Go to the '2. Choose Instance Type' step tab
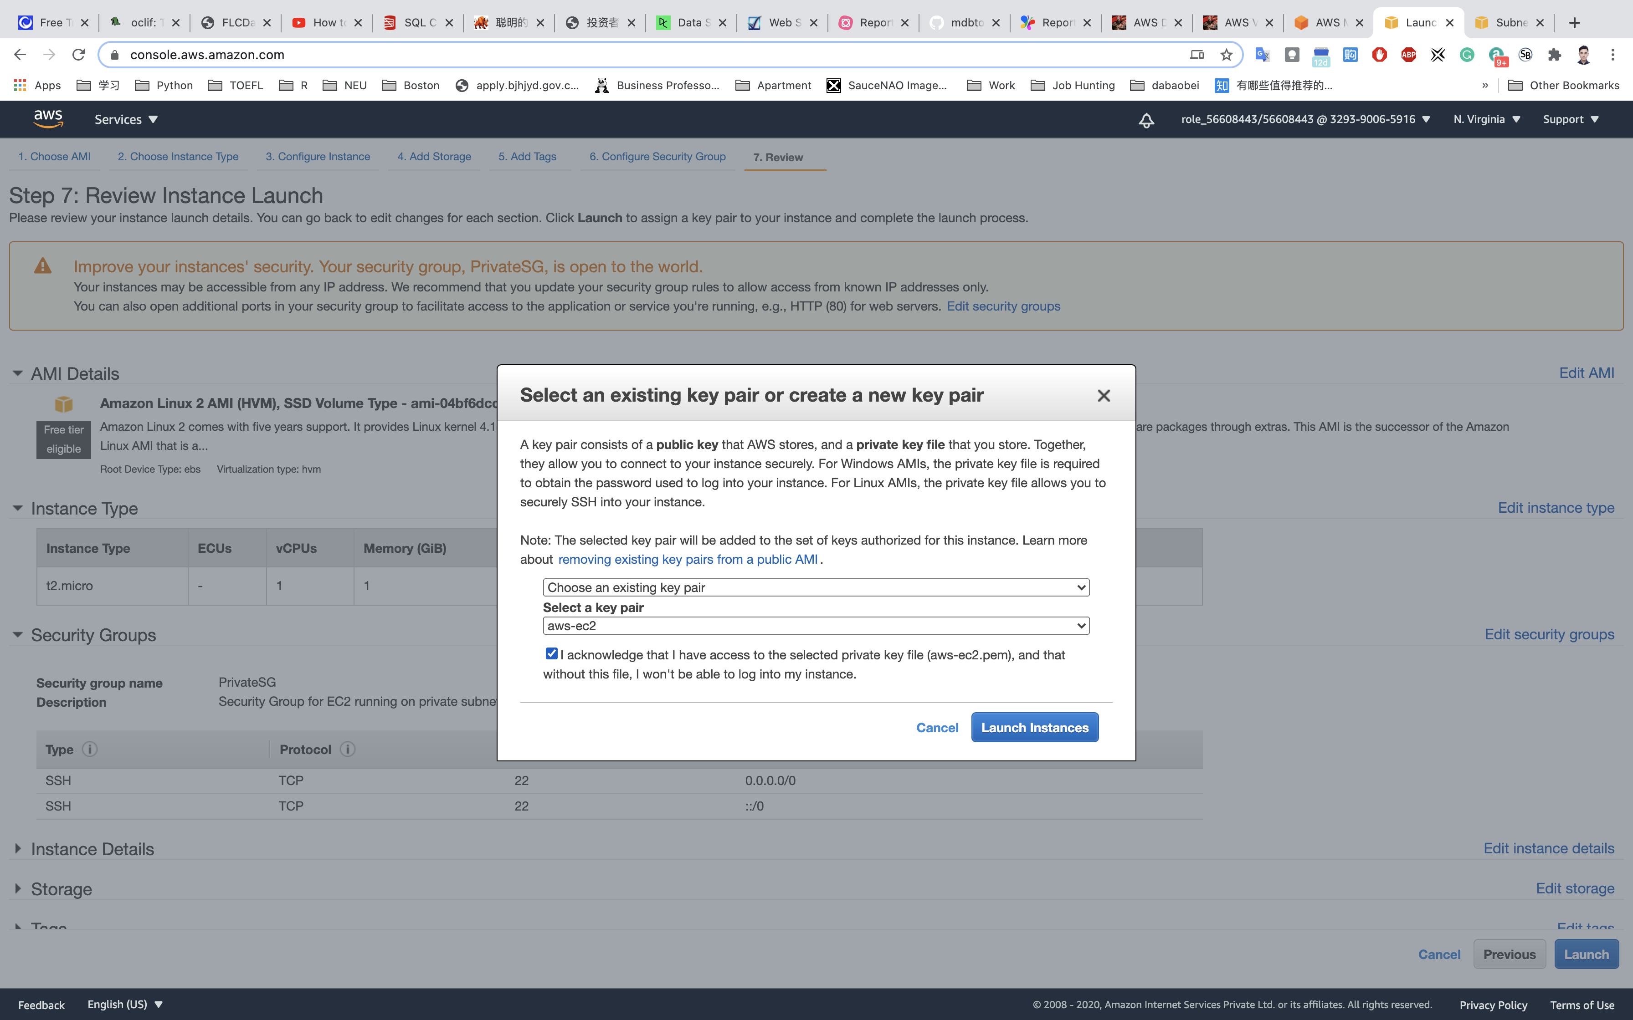 (x=178, y=157)
